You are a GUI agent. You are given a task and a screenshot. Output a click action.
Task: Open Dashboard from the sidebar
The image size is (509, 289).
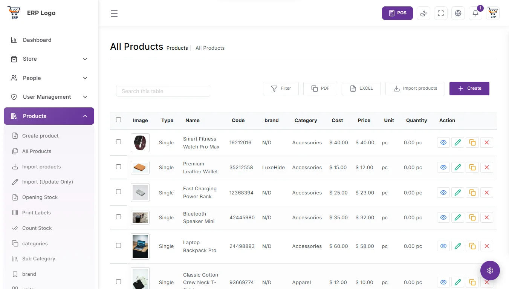(49, 40)
